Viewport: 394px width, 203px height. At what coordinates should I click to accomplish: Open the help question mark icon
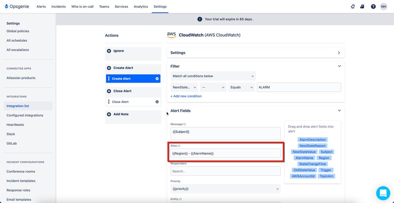[x=373, y=7]
